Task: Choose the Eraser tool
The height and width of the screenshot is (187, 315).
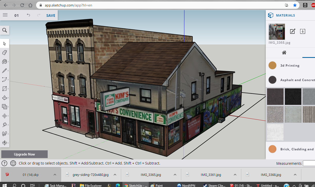Action: [x=5, y=53]
